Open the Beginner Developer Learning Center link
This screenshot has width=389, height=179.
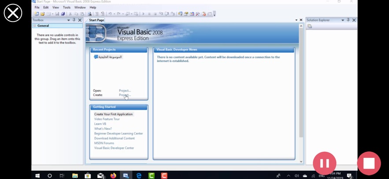(x=119, y=133)
